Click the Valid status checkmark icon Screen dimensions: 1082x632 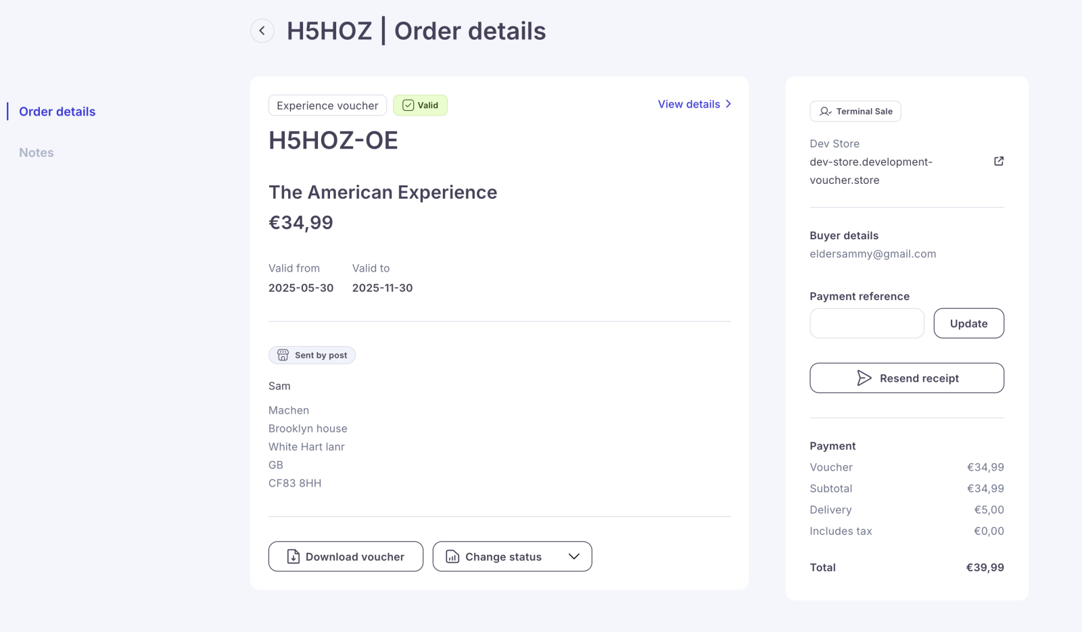click(x=408, y=105)
